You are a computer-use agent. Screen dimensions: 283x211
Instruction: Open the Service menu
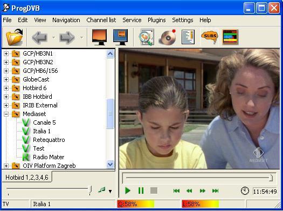[x=132, y=20]
